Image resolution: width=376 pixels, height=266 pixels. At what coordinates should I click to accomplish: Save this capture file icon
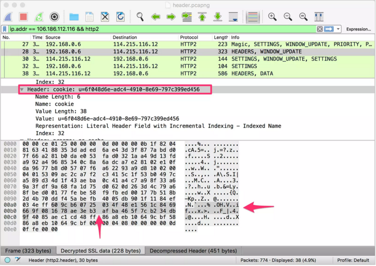click(89, 17)
